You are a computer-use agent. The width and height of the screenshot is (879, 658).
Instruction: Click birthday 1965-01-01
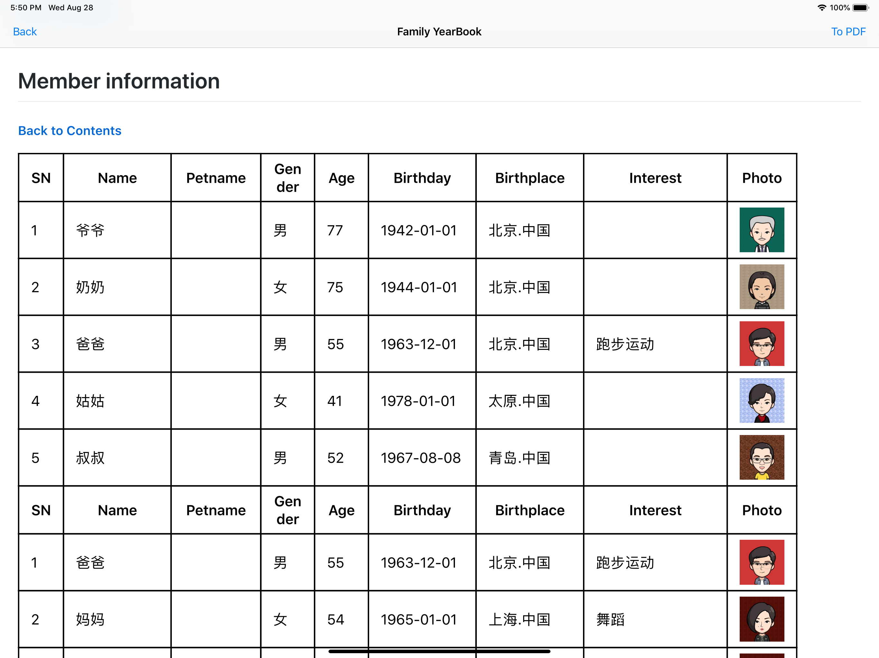click(419, 619)
